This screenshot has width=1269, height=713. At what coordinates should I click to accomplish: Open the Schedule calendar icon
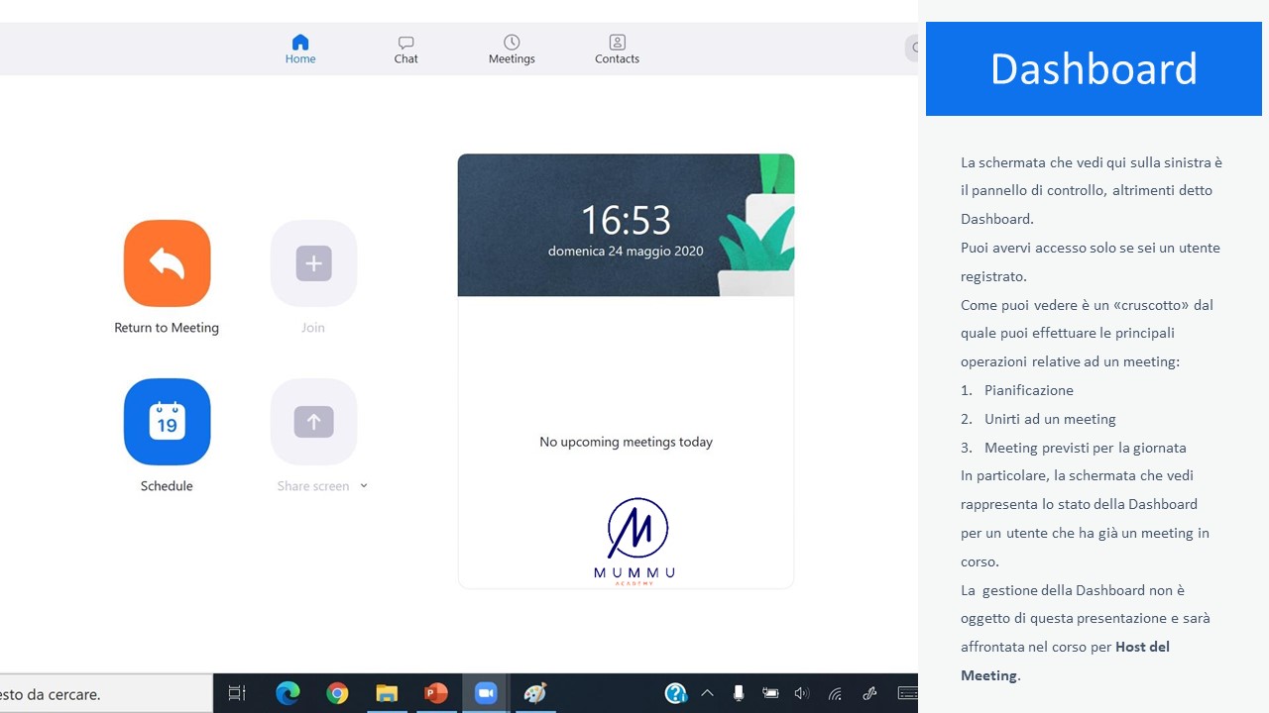(167, 422)
